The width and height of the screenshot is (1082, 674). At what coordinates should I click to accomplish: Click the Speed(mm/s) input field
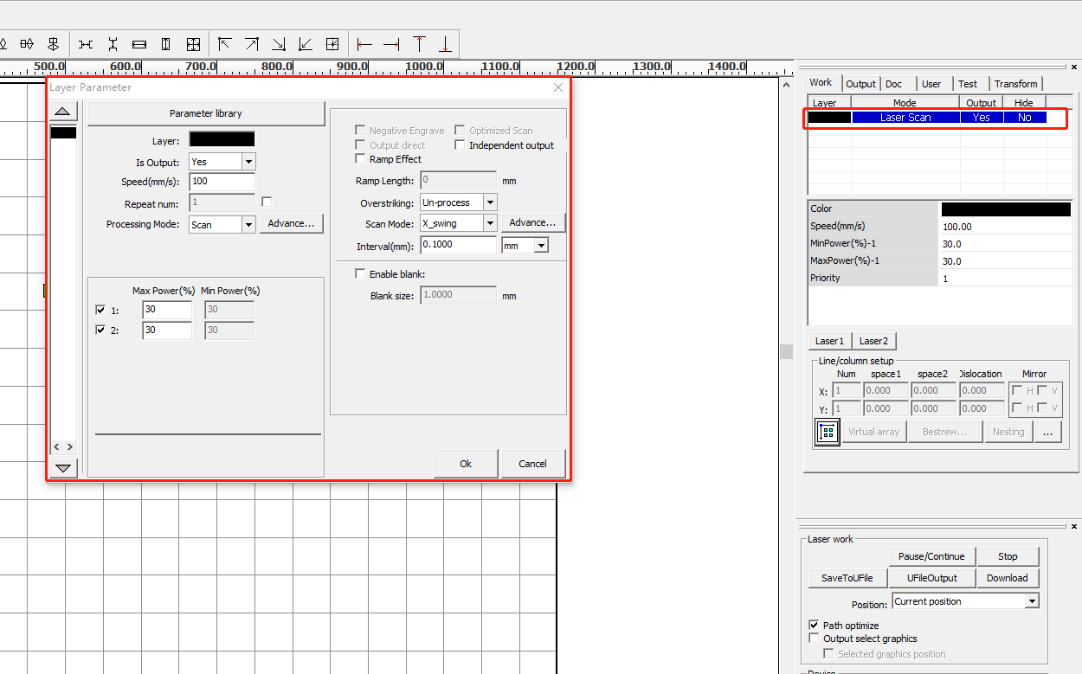[222, 182]
